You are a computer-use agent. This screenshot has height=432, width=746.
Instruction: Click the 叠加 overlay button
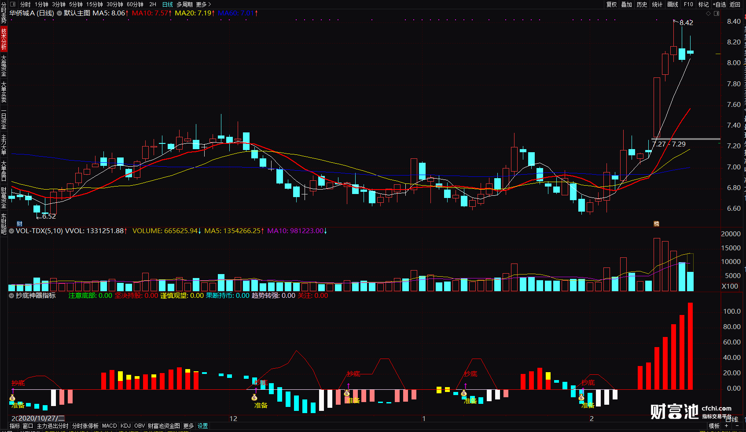tap(627, 4)
